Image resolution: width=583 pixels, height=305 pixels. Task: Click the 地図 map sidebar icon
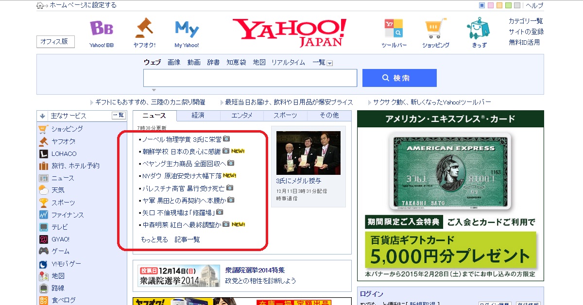point(43,276)
